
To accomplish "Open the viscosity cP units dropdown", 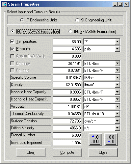I will click(117, 106).
